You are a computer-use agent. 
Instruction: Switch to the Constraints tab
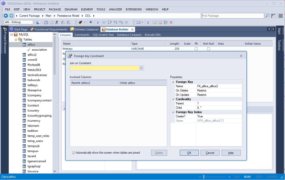(82, 35)
